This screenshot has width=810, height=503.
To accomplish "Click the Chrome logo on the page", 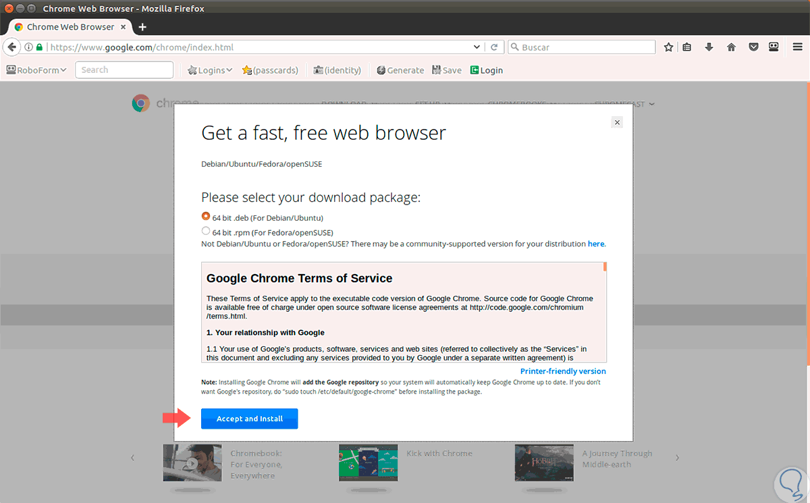I will point(141,103).
